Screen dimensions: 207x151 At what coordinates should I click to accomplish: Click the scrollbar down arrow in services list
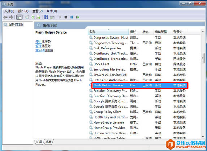click(x=203, y=137)
